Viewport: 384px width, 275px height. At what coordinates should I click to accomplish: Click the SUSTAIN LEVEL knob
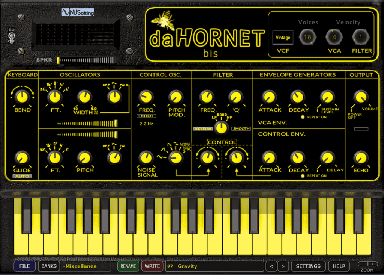(327, 97)
